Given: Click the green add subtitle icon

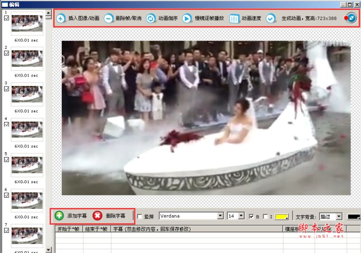Looking at the screenshot, I should pos(59,216).
